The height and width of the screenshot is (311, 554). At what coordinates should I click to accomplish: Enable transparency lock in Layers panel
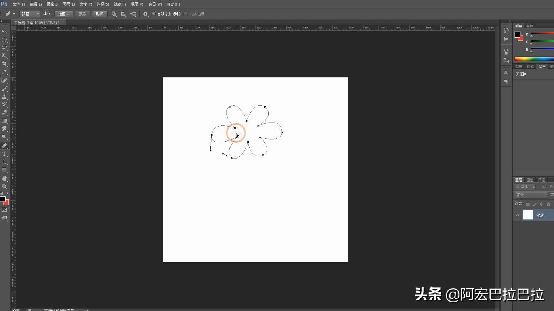pyautogui.click(x=528, y=203)
